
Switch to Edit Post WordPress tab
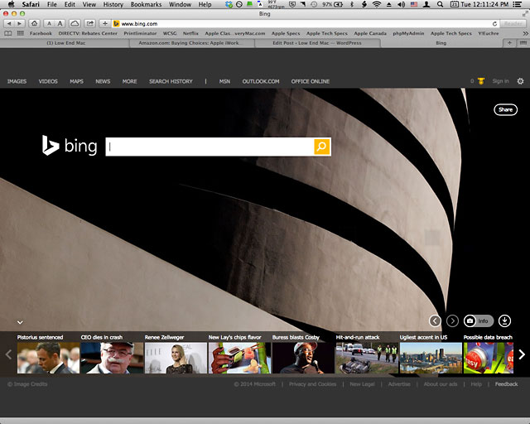point(317,43)
